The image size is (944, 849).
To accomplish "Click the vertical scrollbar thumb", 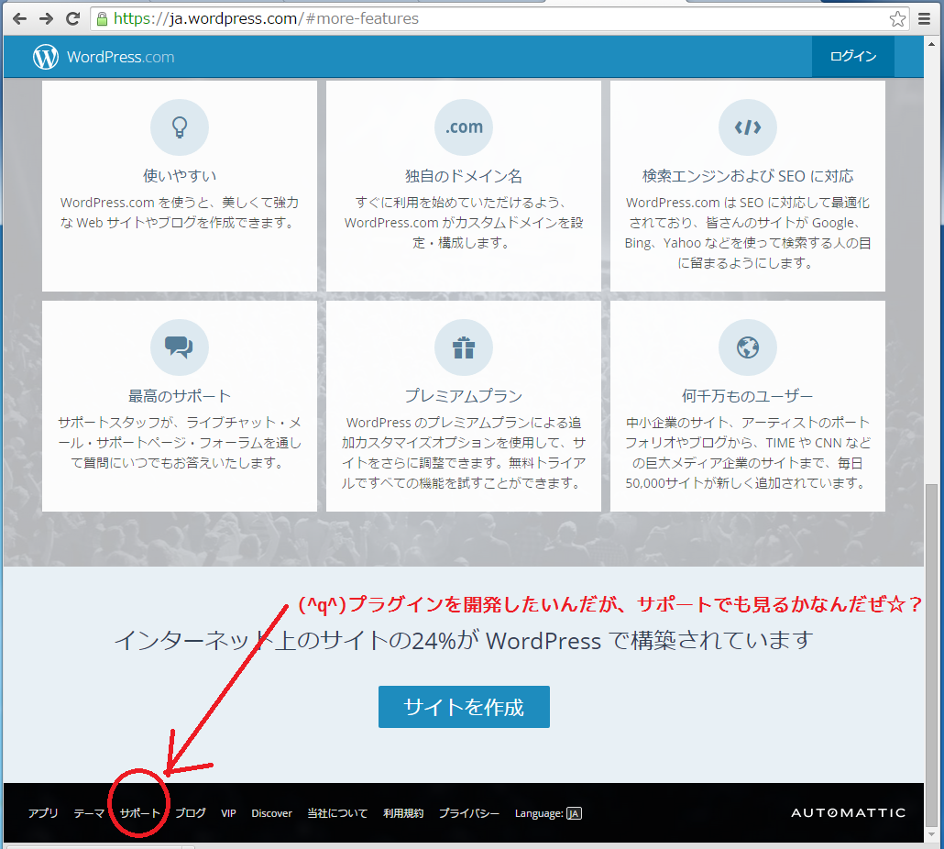I will pos(931,656).
